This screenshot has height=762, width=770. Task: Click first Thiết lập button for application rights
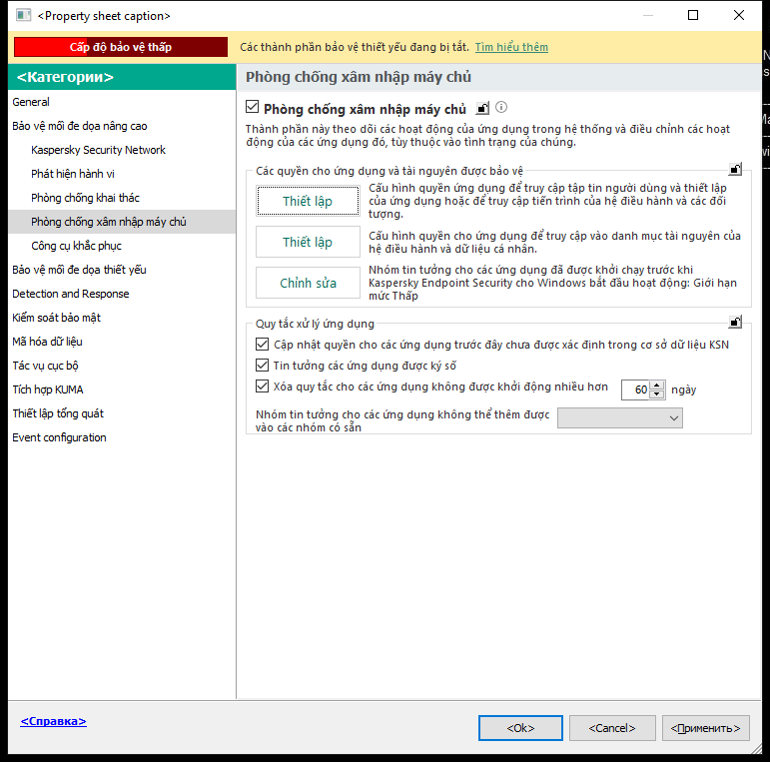point(308,201)
